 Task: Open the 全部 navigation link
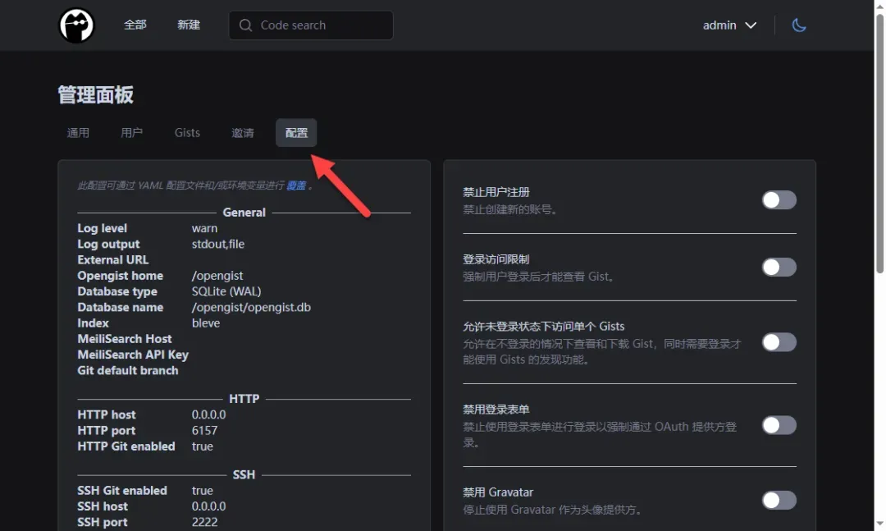pyautogui.click(x=135, y=25)
